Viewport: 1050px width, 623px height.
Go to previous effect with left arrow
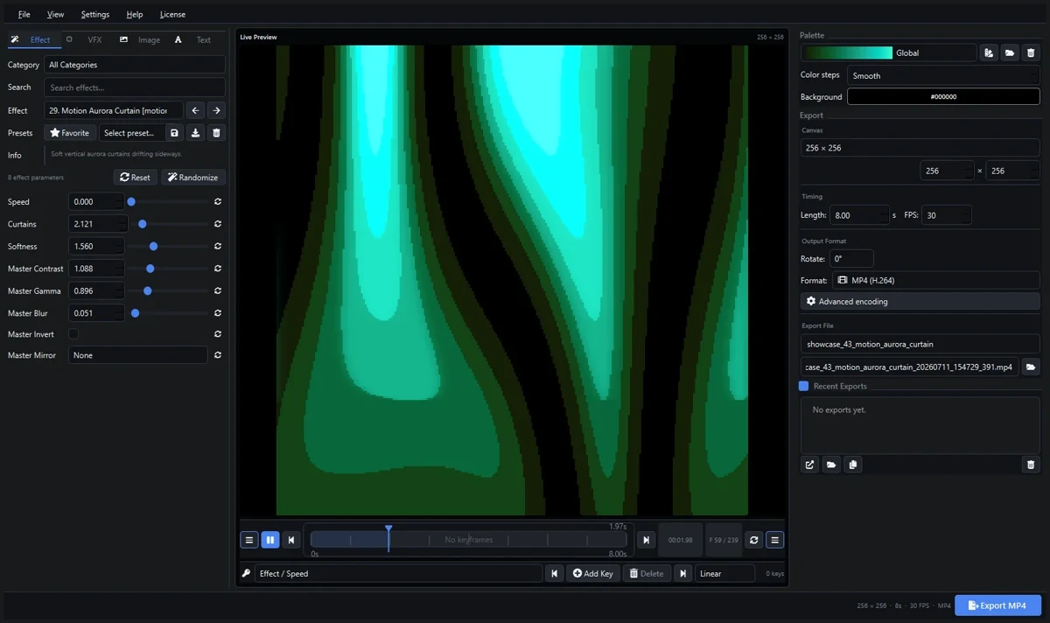[x=195, y=110]
